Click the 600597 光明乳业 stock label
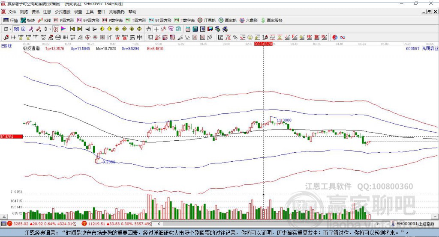The width and height of the screenshot is (439, 237). pos(422,49)
